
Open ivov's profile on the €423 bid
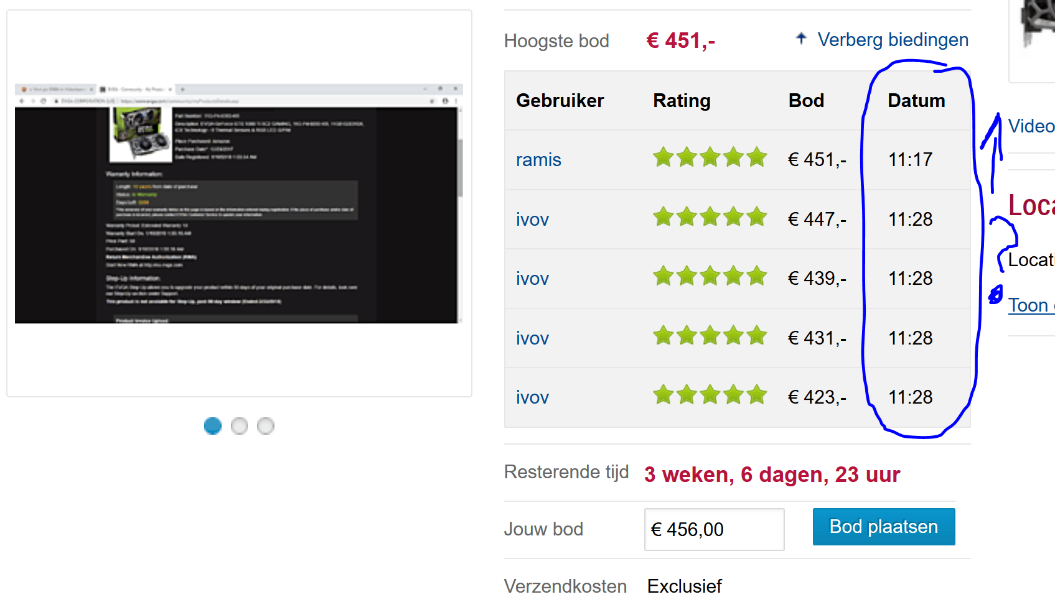coord(532,397)
